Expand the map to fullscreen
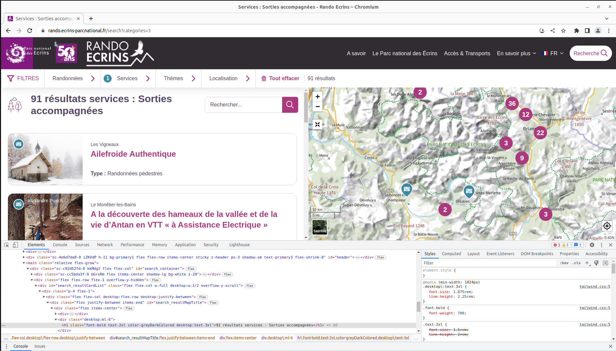 [x=317, y=124]
